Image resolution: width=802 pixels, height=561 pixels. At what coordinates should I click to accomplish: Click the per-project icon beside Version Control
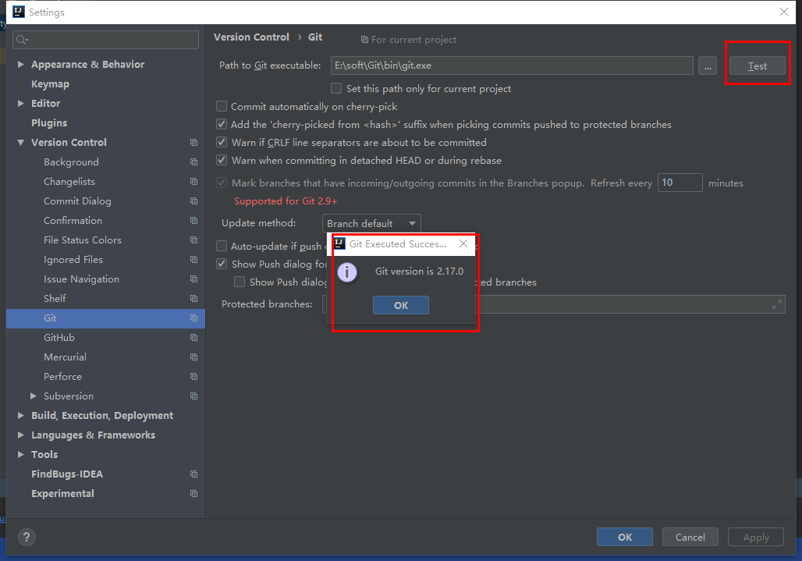pos(193,143)
